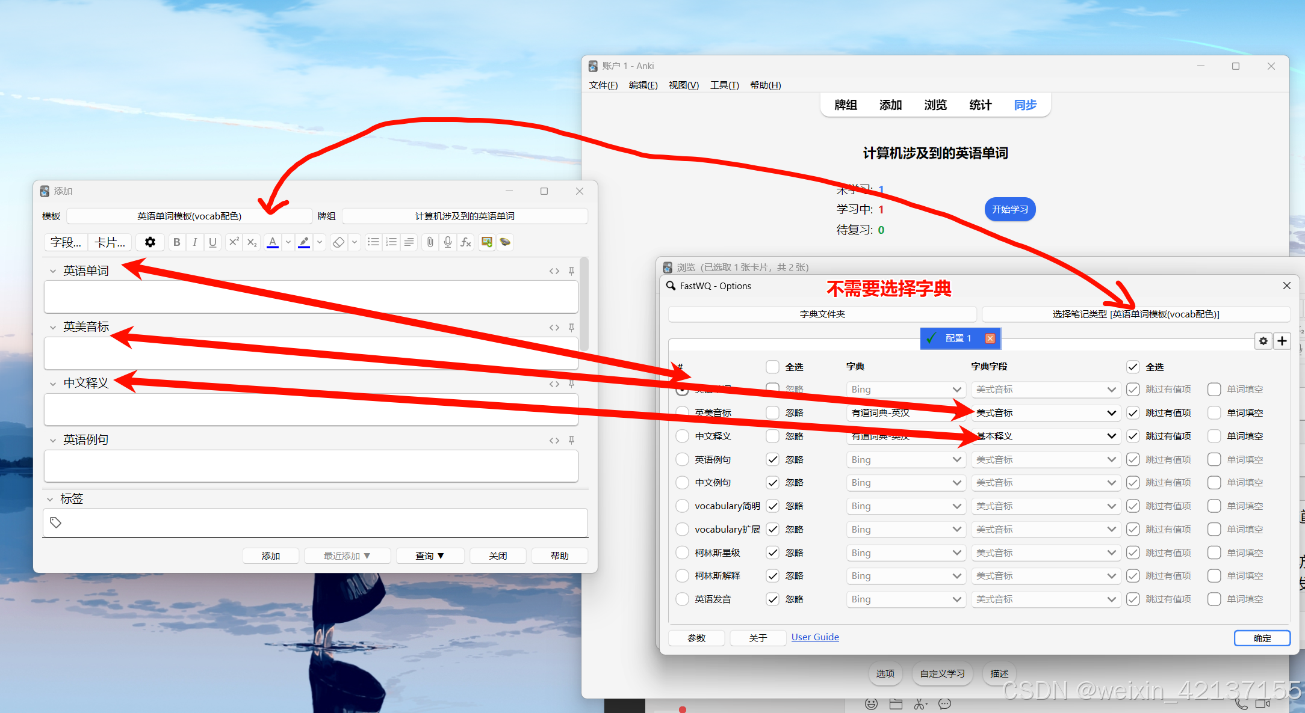Toggle ignore checkbox for 英语例句 row
Image resolution: width=1305 pixels, height=713 pixels.
pyautogui.click(x=773, y=459)
